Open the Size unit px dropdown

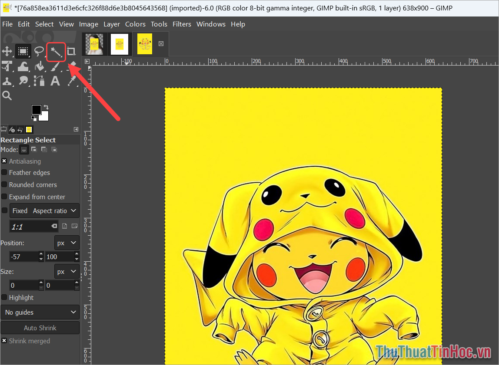pos(67,271)
